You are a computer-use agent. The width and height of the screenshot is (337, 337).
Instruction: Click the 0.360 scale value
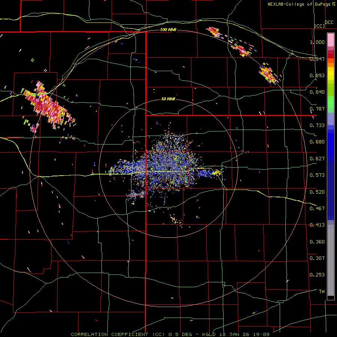[x=317, y=242]
